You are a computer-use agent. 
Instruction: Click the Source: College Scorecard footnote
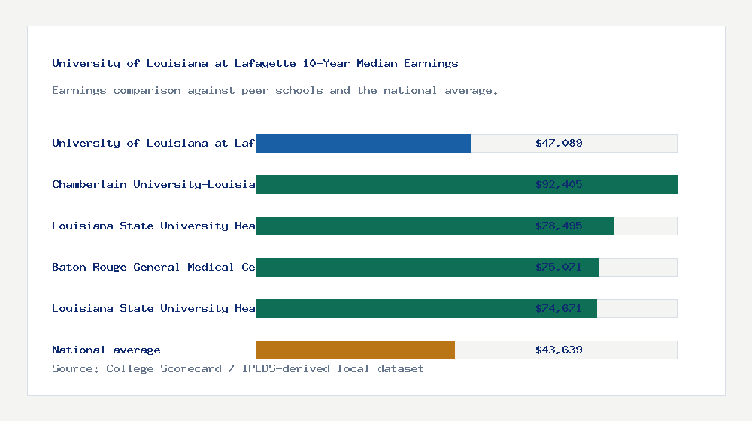pos(238,368)
